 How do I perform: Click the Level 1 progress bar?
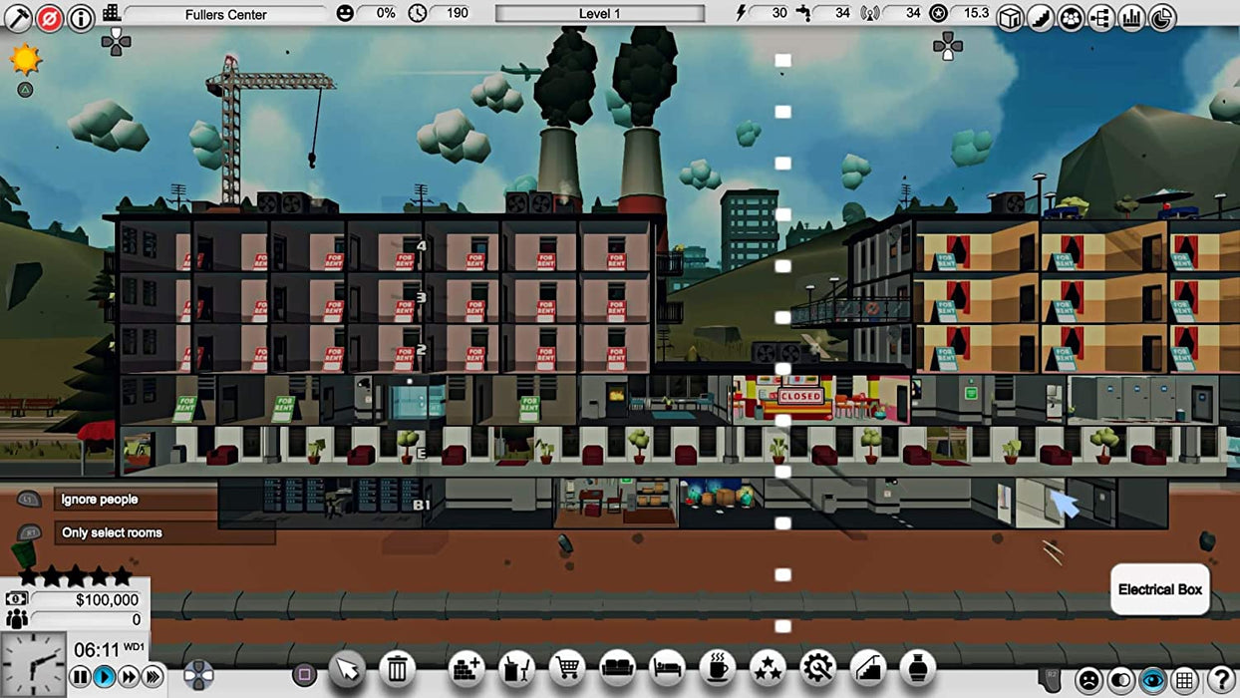click(599, 14)
